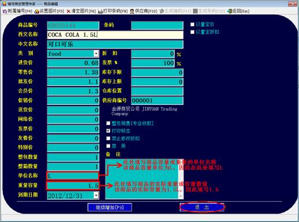Image resolution: width=299 pixels, height=222 pixels.
Task: Click the greyed 生成编码[F11] toolbar icon
Action: (x=162, y=12)
